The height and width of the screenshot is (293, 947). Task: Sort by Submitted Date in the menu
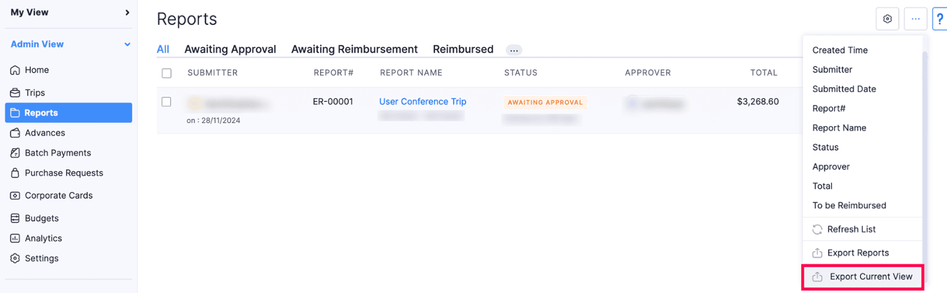point(844,89)
